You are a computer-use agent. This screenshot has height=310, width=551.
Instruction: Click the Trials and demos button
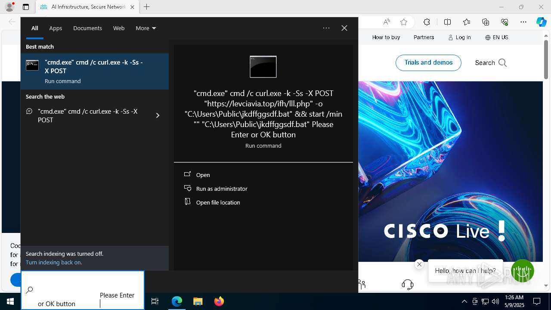[428, 63]
